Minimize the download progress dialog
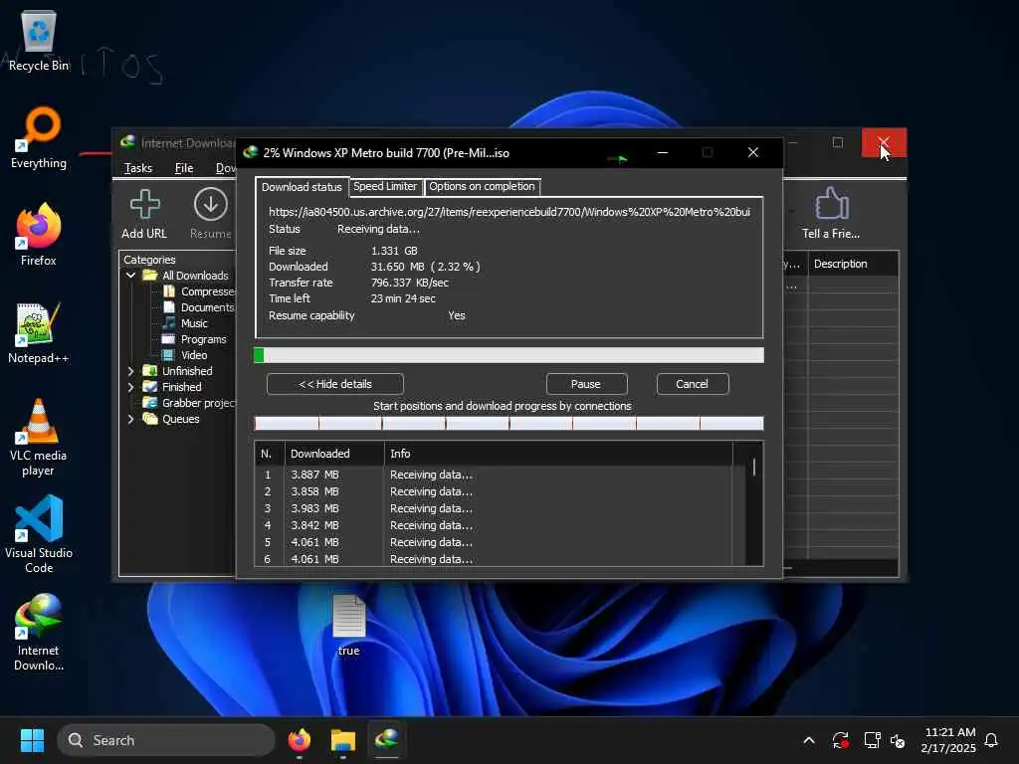The height and width of the screenshot is (764, 1019). pyautogui.click(x=662, y=152)
